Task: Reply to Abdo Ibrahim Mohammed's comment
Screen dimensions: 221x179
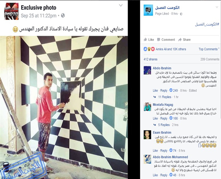Action: [164, 175]
